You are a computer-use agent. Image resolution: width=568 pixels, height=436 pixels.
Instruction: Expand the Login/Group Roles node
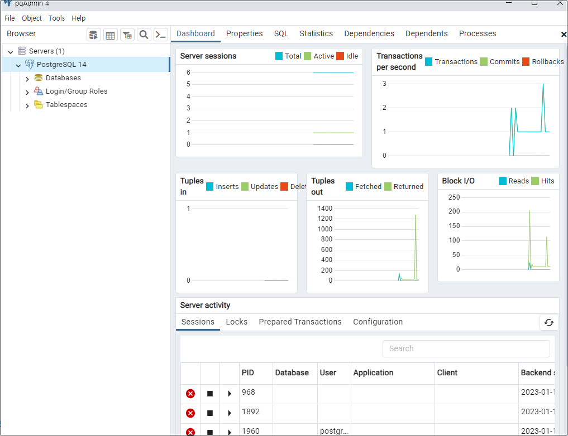point(27,93)
